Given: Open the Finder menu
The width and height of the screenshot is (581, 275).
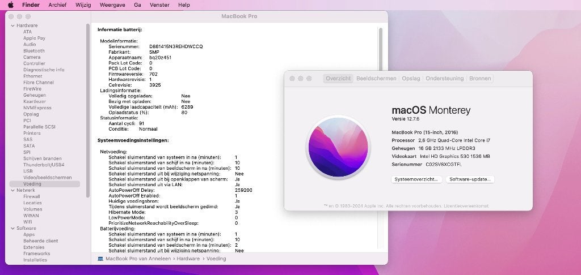Looking at the screenshot, I should (31, 5).
